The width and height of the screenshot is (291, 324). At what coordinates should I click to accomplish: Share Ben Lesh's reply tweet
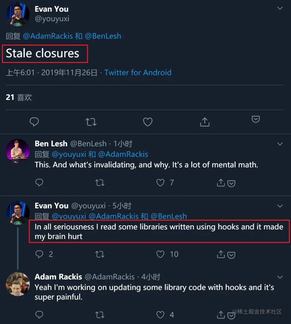click(220, 183)
